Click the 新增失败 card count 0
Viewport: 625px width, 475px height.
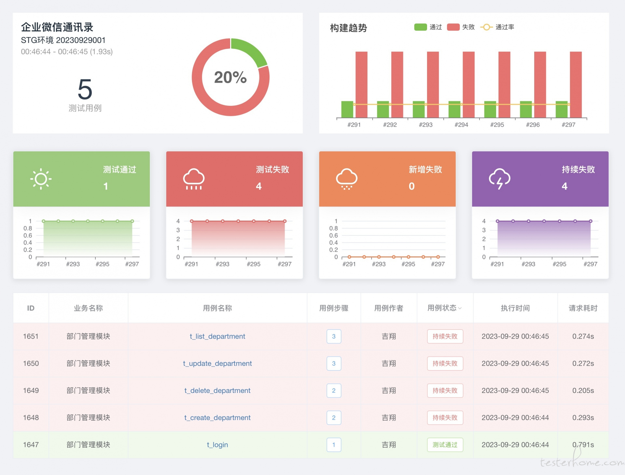[x=412, y=186]
